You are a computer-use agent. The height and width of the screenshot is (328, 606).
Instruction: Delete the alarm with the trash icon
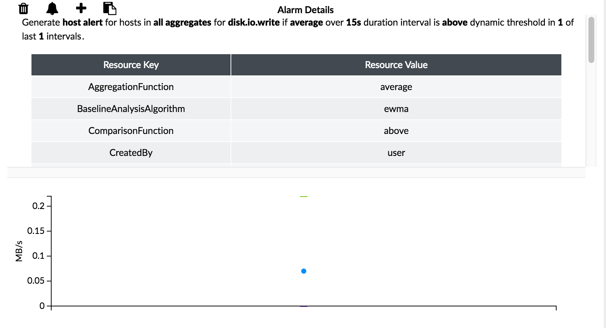(x=23, y=8)
